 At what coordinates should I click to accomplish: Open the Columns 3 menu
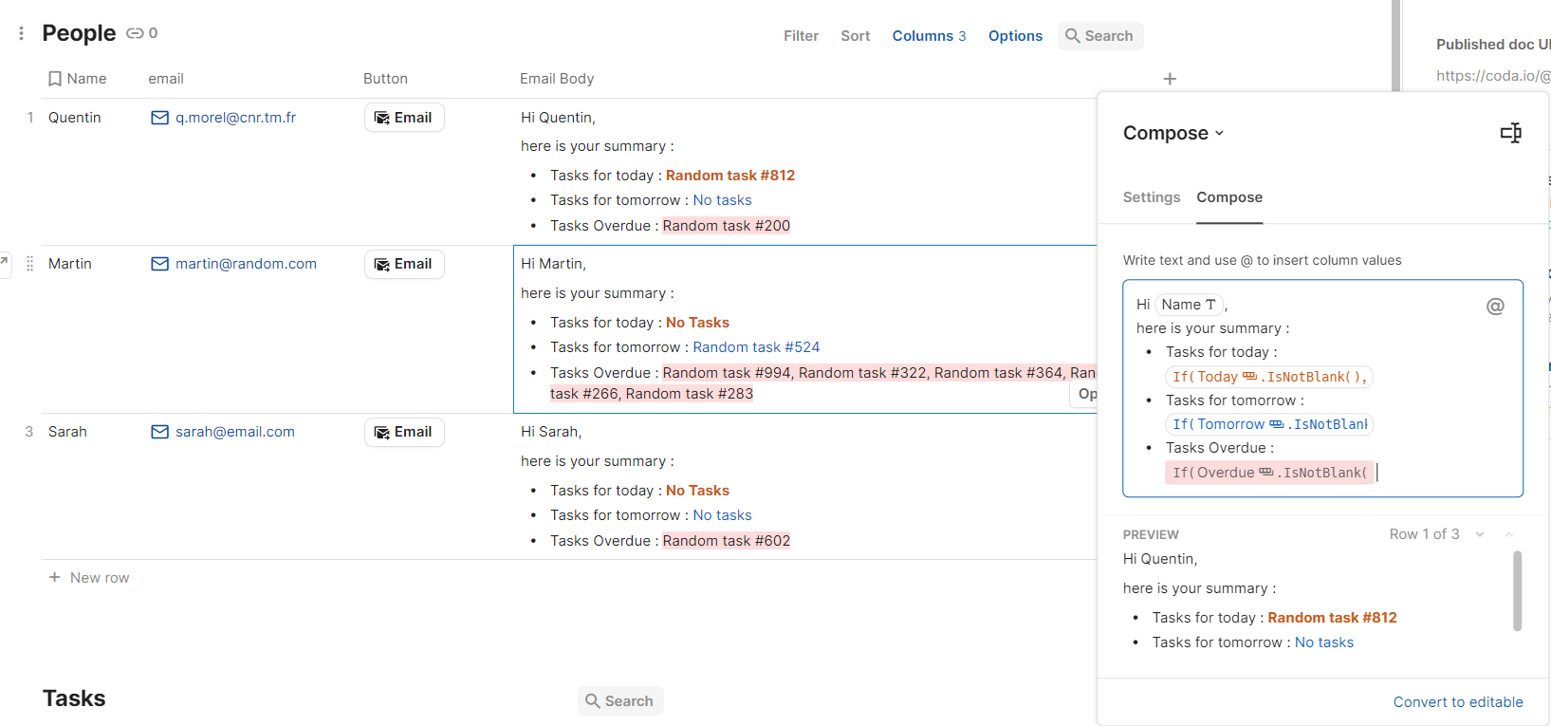pyautogui.click(x=929, y=36)
